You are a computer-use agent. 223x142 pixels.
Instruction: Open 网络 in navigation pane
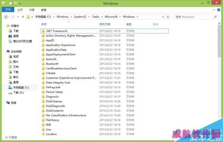[14, 103]
